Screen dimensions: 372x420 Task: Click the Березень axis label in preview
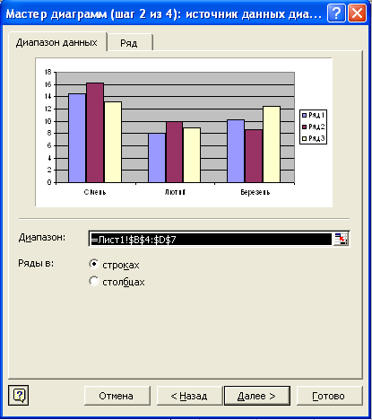255,192
